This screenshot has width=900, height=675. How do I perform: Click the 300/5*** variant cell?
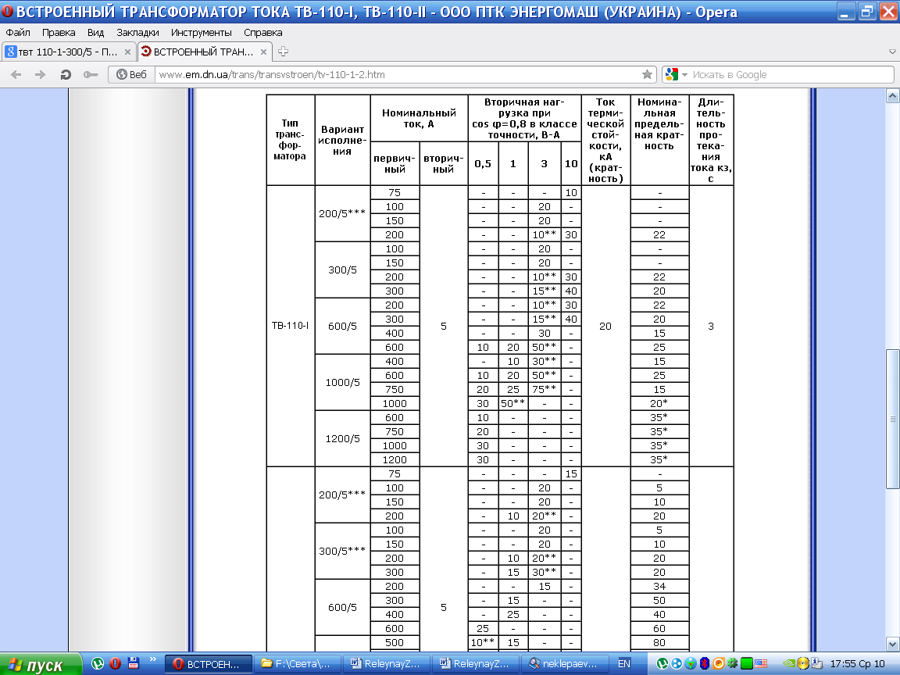[x=343, y=551]
